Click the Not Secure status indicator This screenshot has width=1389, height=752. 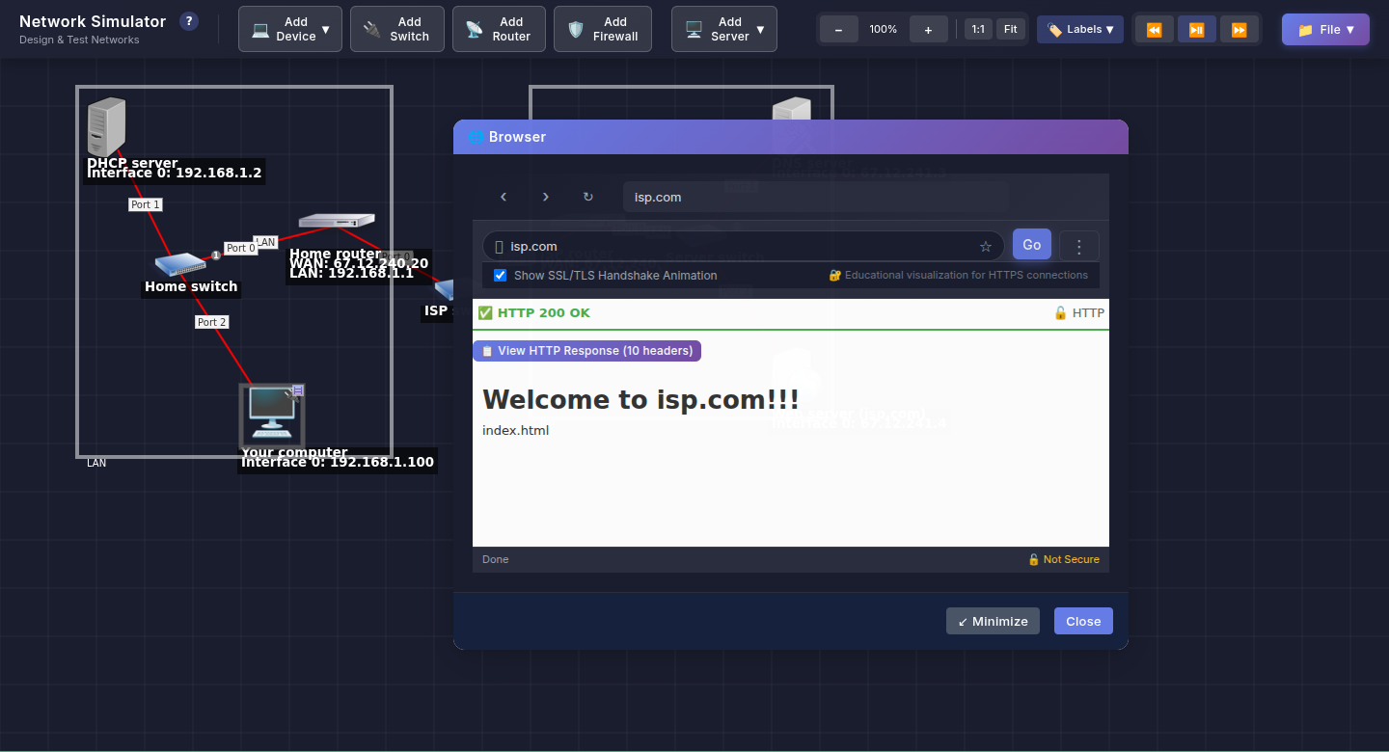(x=1063, y=559)
